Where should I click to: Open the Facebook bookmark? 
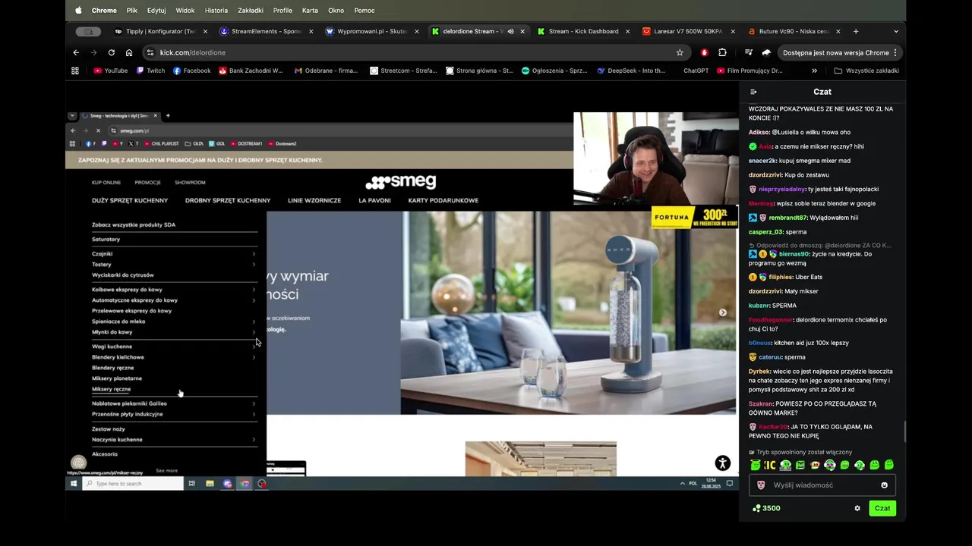pos(191,71)
